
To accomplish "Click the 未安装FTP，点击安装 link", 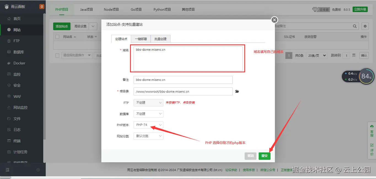I will tap(180, 103).
